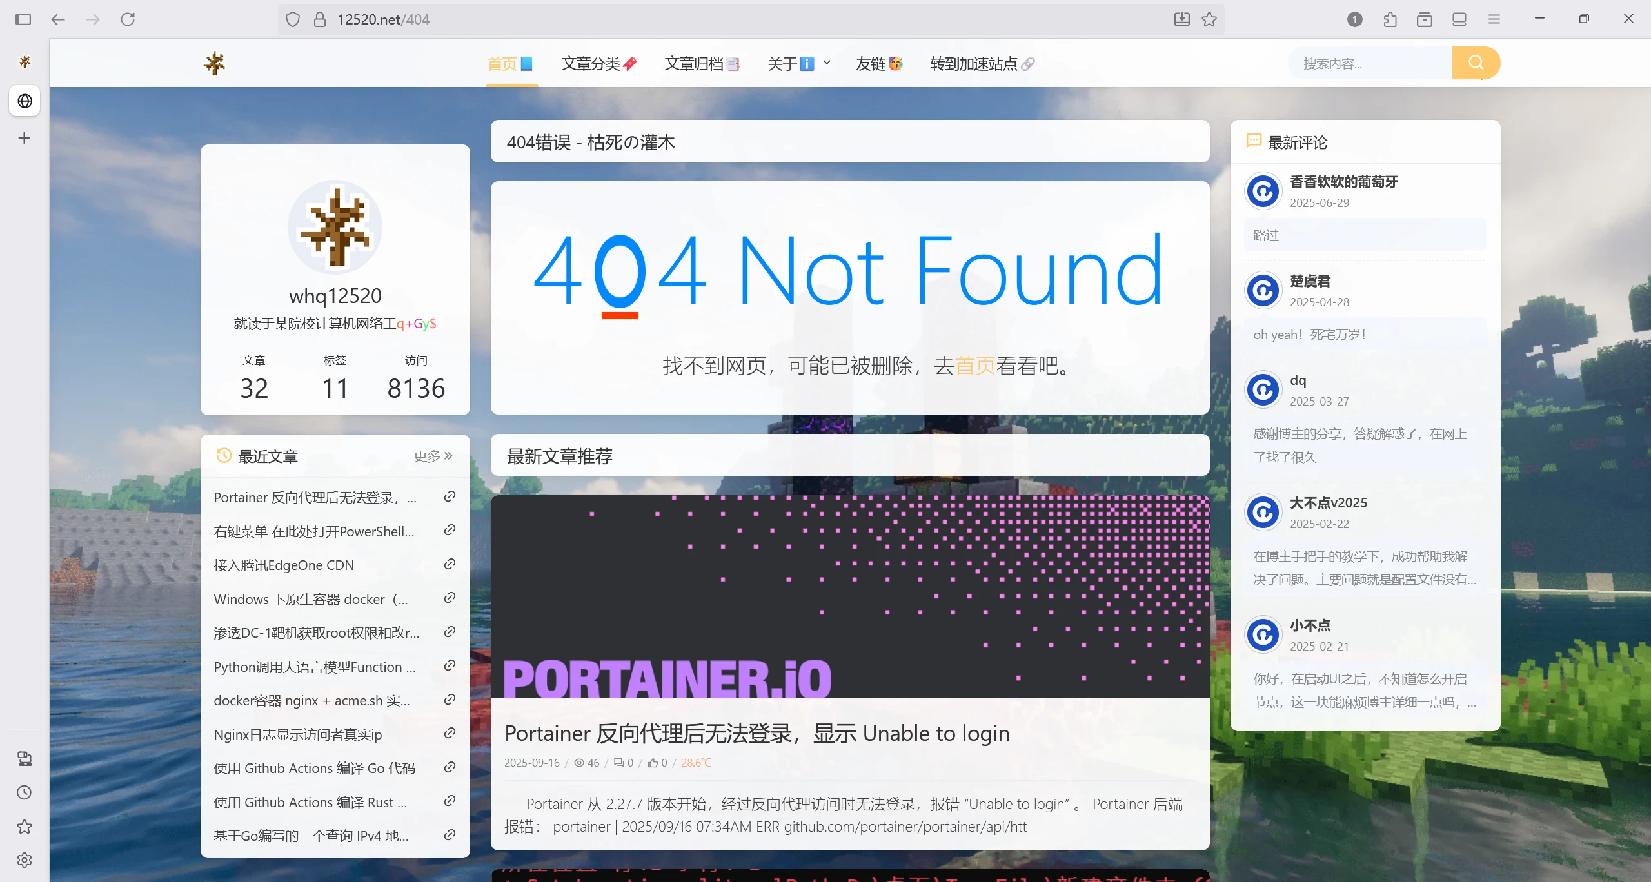Open article title Portainer 反向代理后无法登录
Image resolution: width=1651 pixels, height=882 pixels.
[x=756, y=733]
